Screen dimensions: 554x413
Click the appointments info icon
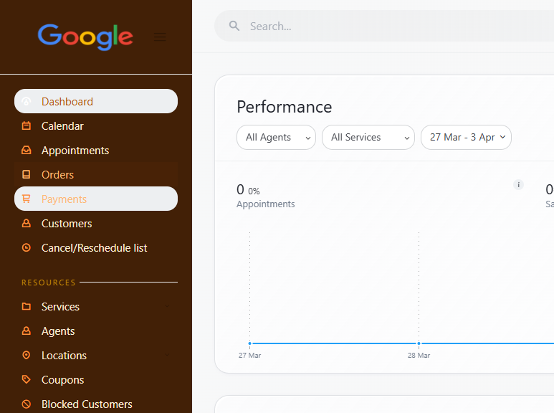pyautogui.click(x=518, y=185)
